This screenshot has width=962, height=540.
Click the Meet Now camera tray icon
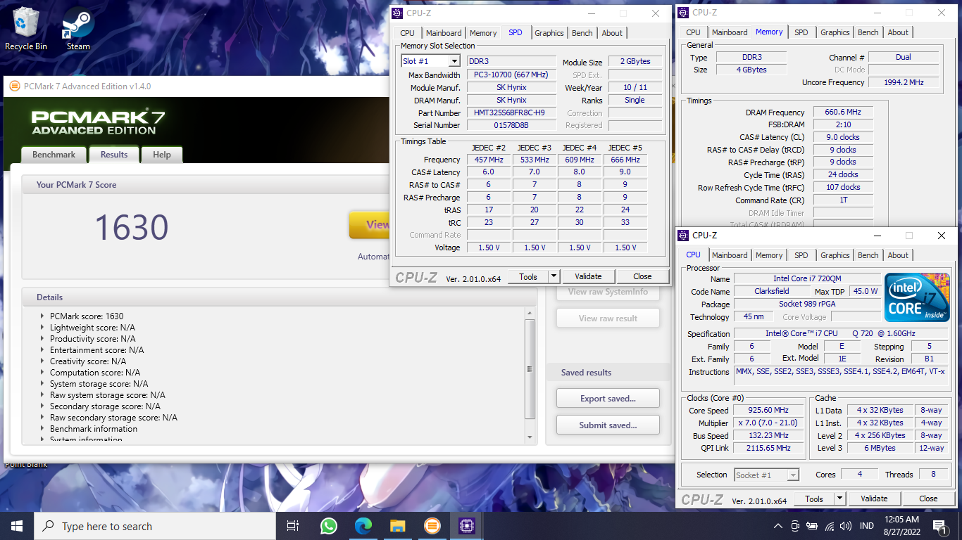pos(795,526)
